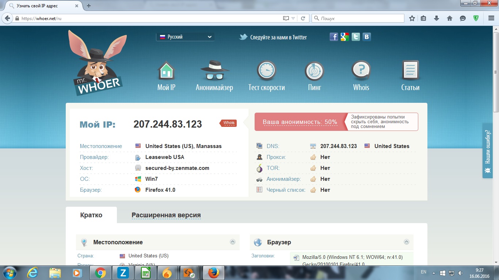Open the VKontakte social icon
The image size is (499, 280).
367,37
